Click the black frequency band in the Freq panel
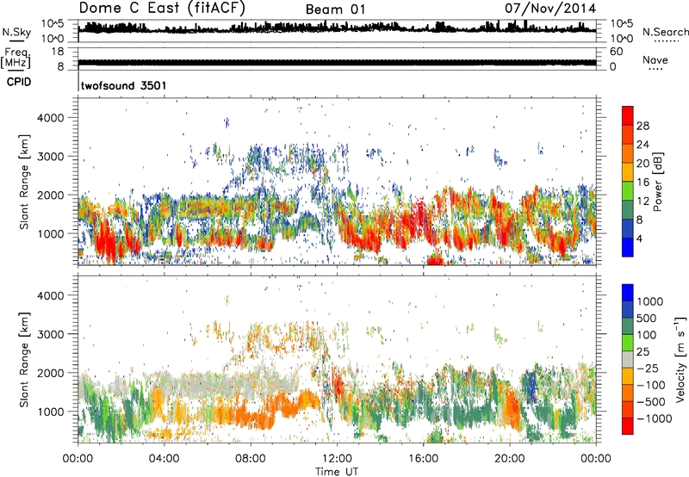This screenshot has height=477, width=689. click(337, 62)
